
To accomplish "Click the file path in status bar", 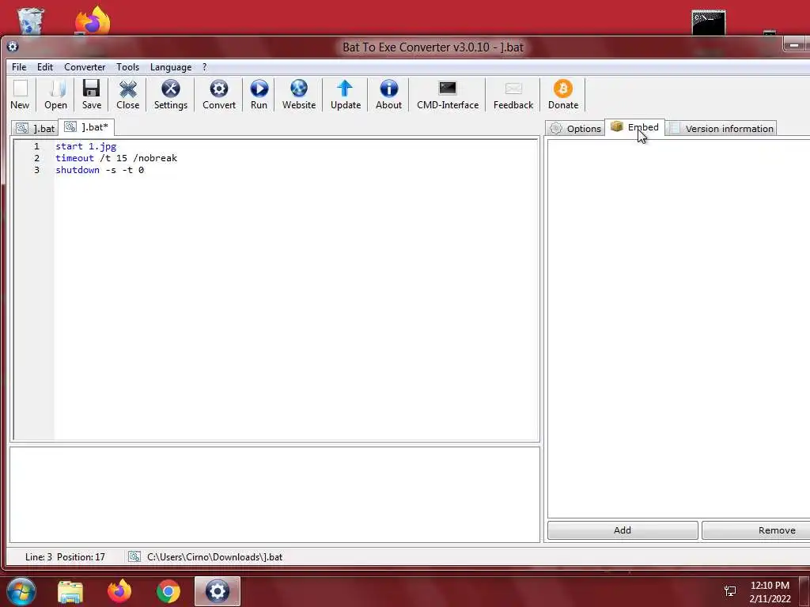I will point(215,557).
